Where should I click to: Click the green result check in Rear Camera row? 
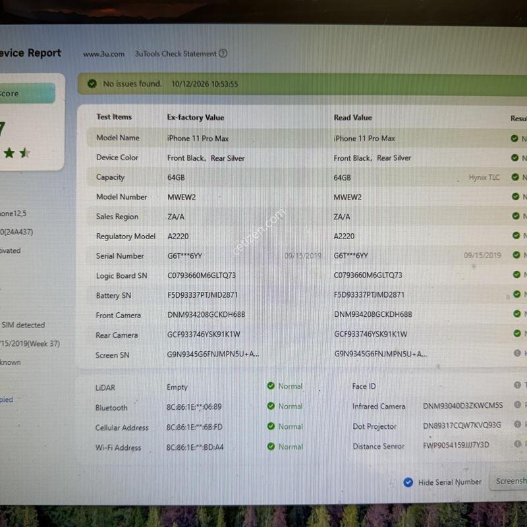point(517,333)
